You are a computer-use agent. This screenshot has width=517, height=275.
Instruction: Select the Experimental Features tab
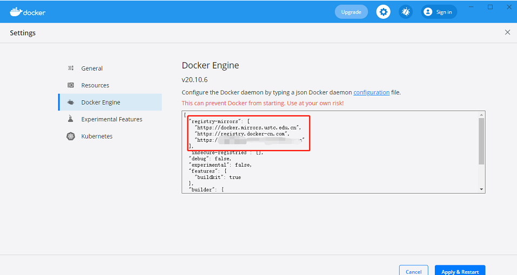pyautogui.click(x=111, y=119)
